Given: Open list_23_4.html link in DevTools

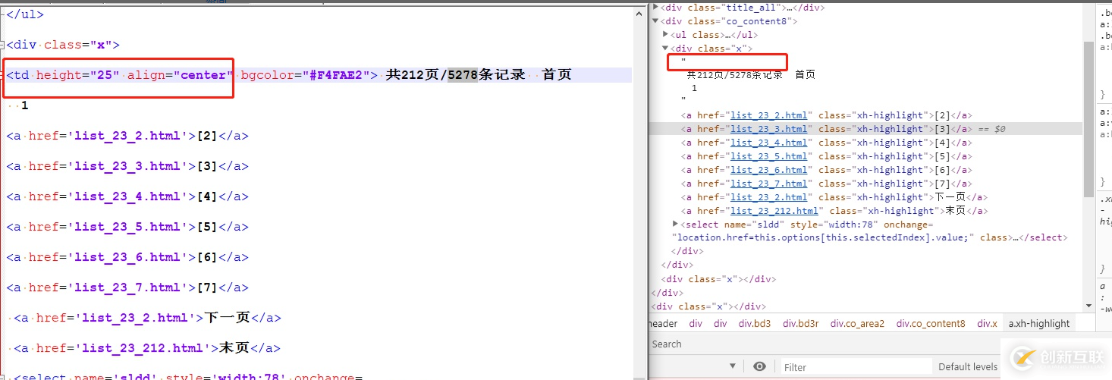Looking at the screenshot, I should 768,143.
